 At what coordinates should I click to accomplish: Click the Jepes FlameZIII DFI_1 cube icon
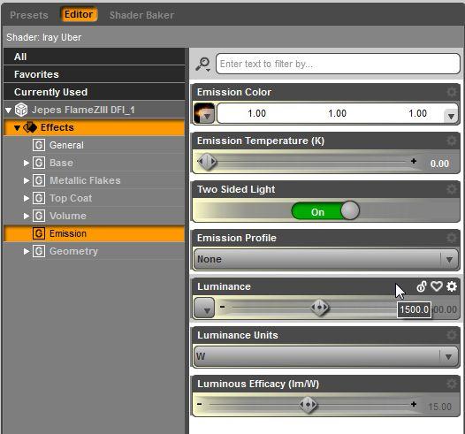pyautogui.click(x=21, y=110)
